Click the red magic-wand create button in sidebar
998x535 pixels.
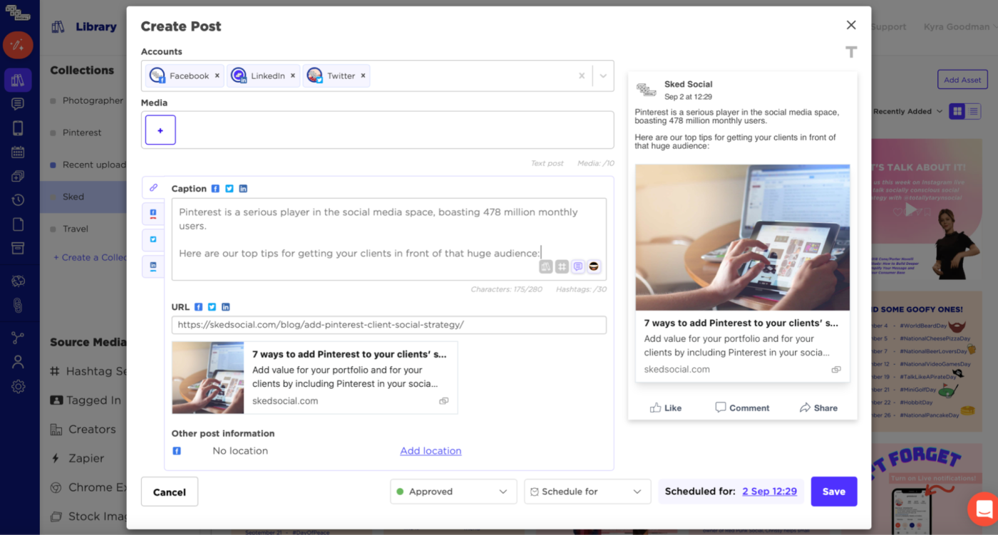[x=18, y=45]
